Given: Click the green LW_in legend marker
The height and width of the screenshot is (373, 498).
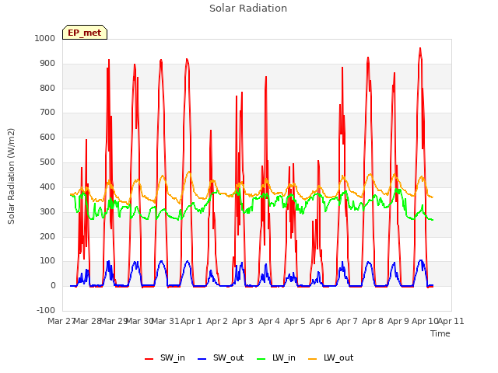Looking at the screenshot, I should click(261, 359).
